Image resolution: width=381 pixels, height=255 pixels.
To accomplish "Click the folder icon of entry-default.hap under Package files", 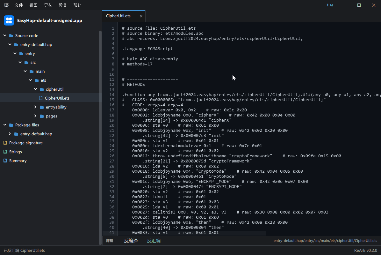I will pyautogui.click(x=16, y=134).
